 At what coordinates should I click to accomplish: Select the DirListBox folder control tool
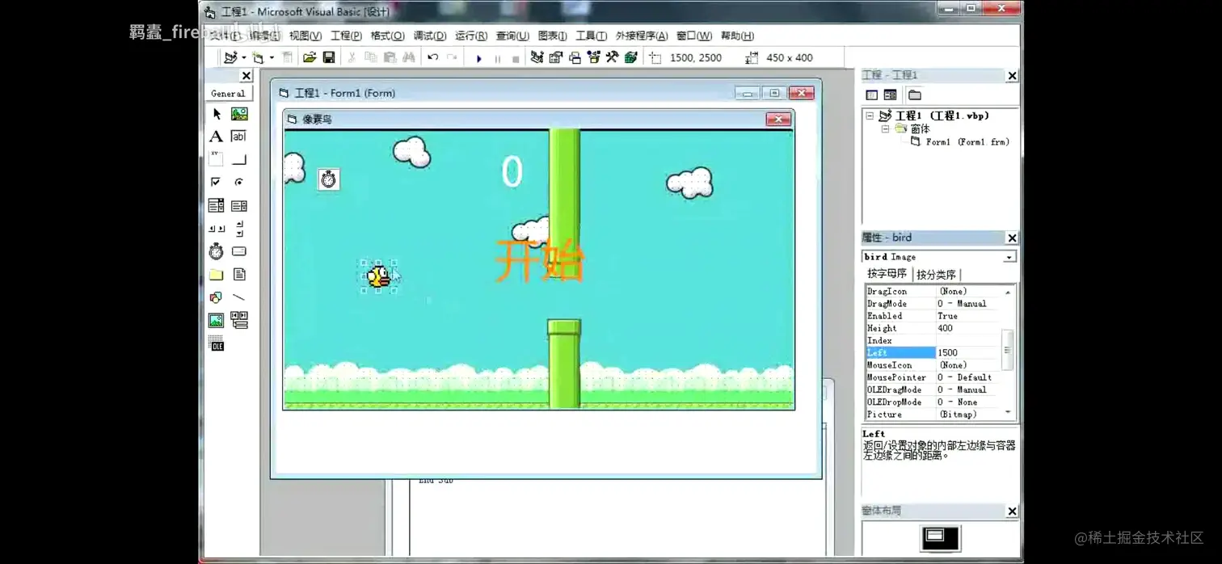[x=217, y=275]
